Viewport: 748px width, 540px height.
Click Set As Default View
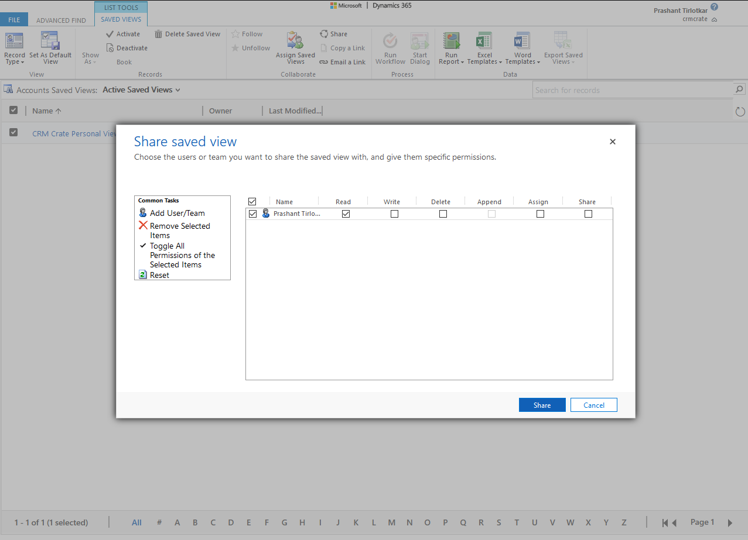(50, 48)
